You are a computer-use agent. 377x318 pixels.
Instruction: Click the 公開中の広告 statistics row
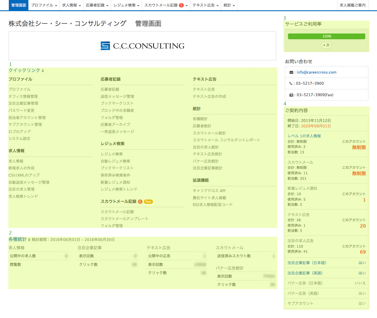(x=177, y=256)
